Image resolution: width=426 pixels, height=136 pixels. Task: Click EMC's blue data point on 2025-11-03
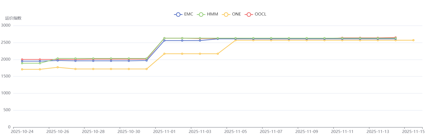pos(200,41)
